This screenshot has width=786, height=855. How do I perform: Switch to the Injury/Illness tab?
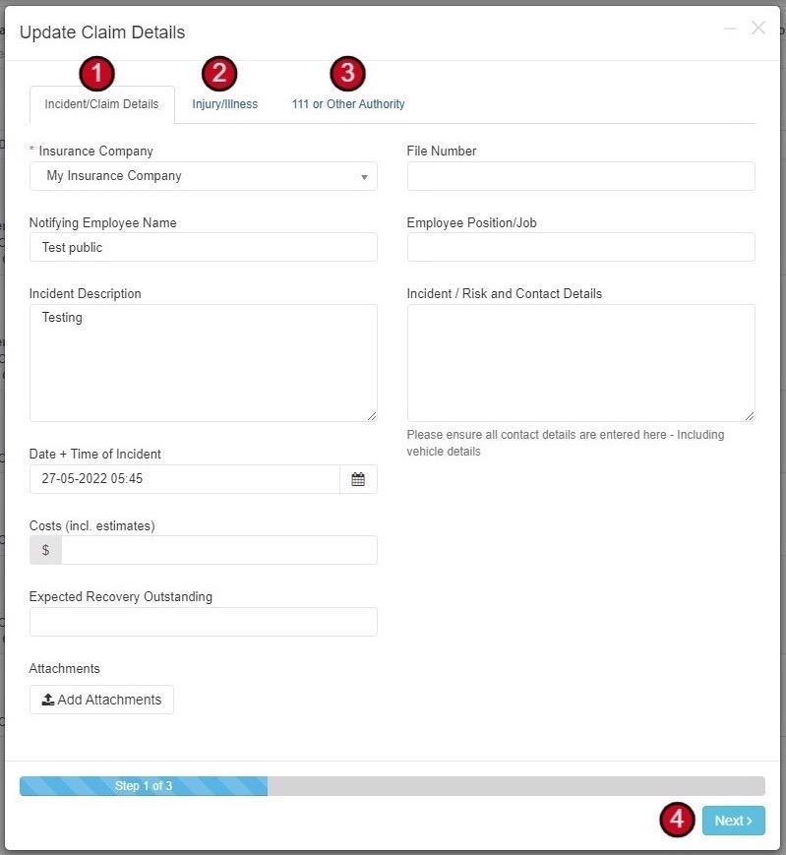pos(224,104)
